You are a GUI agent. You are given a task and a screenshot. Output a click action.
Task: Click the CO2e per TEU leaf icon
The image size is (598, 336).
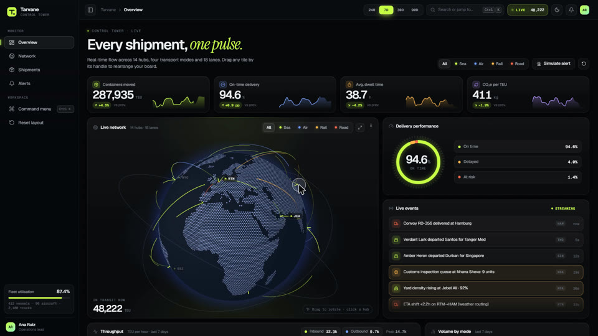click(476, 85)
